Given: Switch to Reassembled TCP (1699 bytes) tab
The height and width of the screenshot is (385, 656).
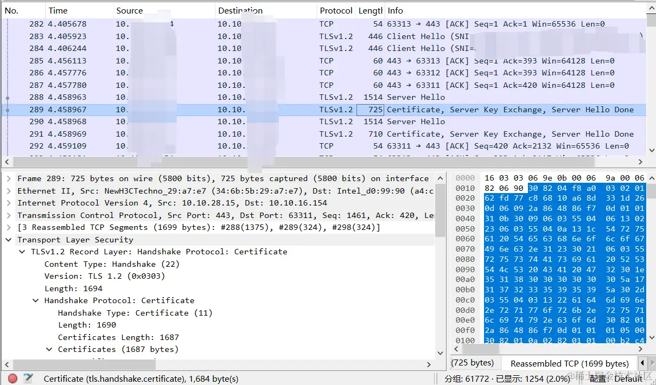Looking at the screenshot, I should 569,363.
